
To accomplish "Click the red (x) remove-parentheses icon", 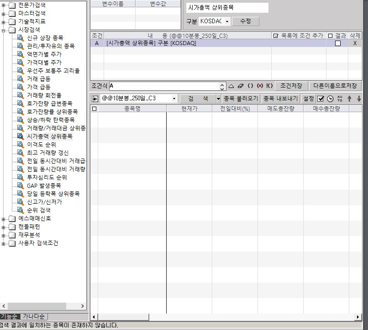I will (x=260, y=86).
